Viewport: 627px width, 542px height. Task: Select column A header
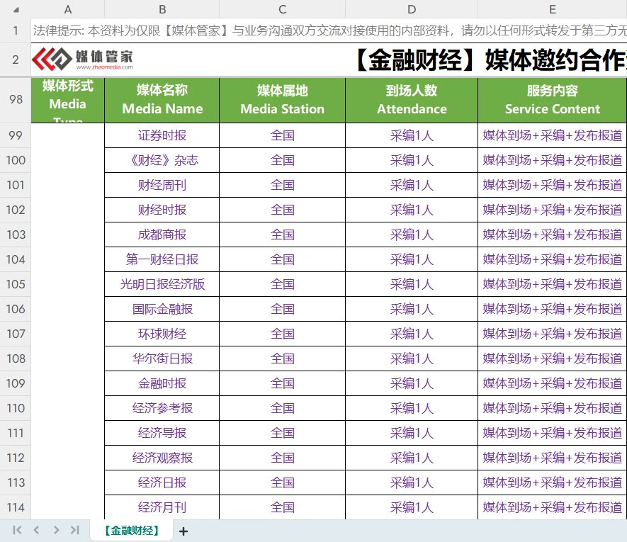click(x=67, y=9)
